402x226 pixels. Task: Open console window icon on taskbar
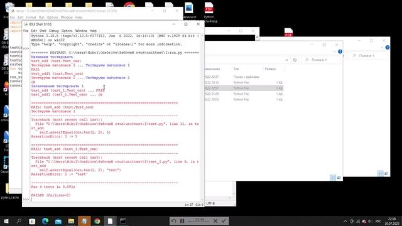point(123,221)
